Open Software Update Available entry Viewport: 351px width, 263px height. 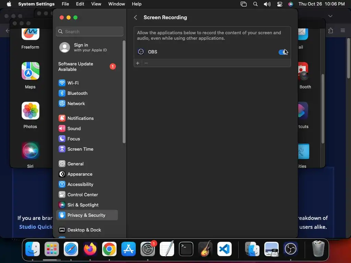[87, 66]
